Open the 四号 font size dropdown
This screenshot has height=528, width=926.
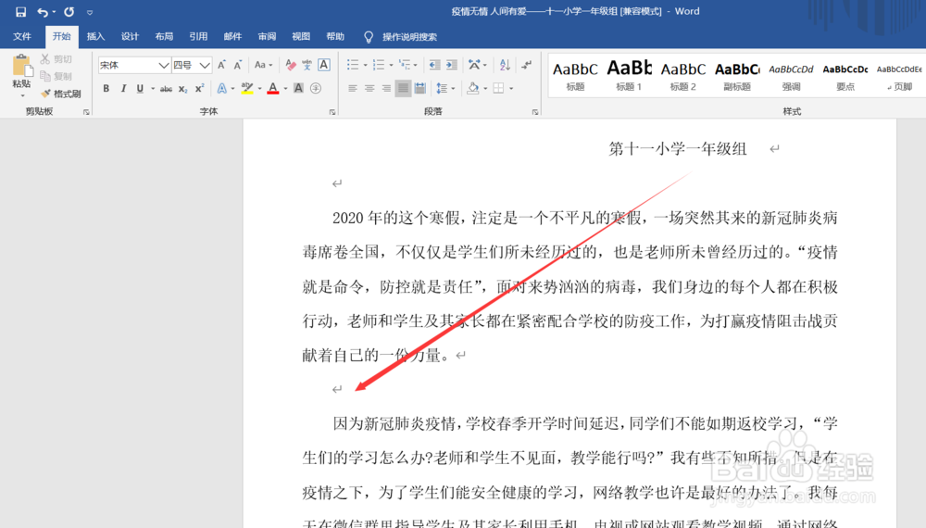pyautogui.click(x=205, y=65)
